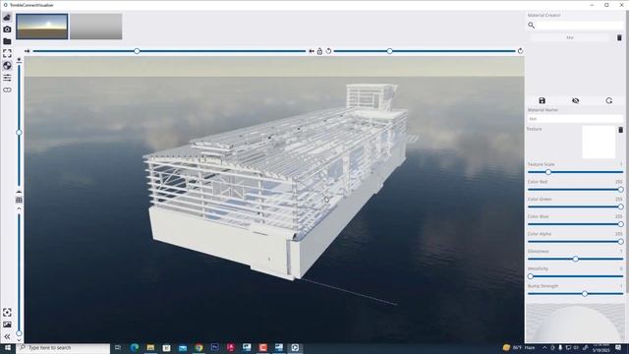Collapse the sidebar with the double-chevron

(x=7, y=336)
